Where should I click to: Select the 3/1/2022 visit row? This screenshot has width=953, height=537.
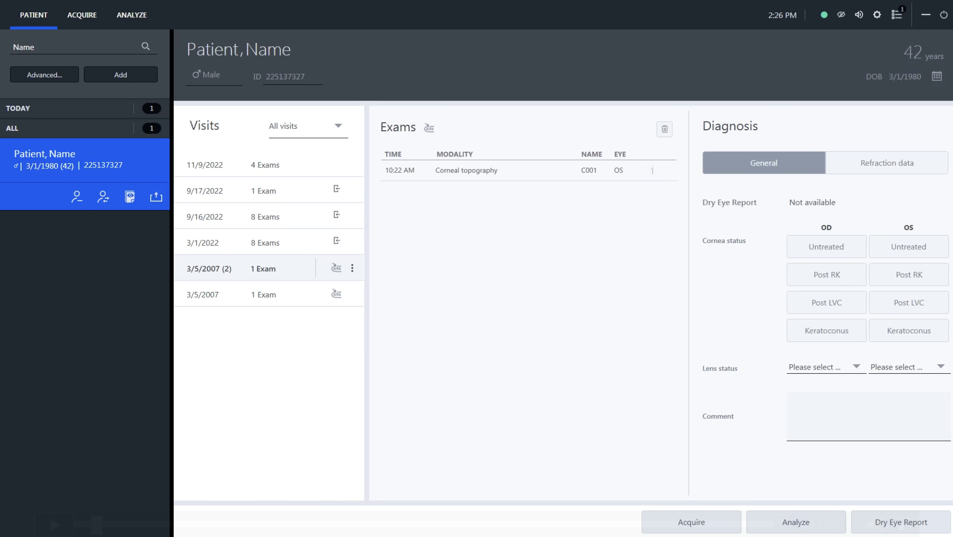coord(268,242)
